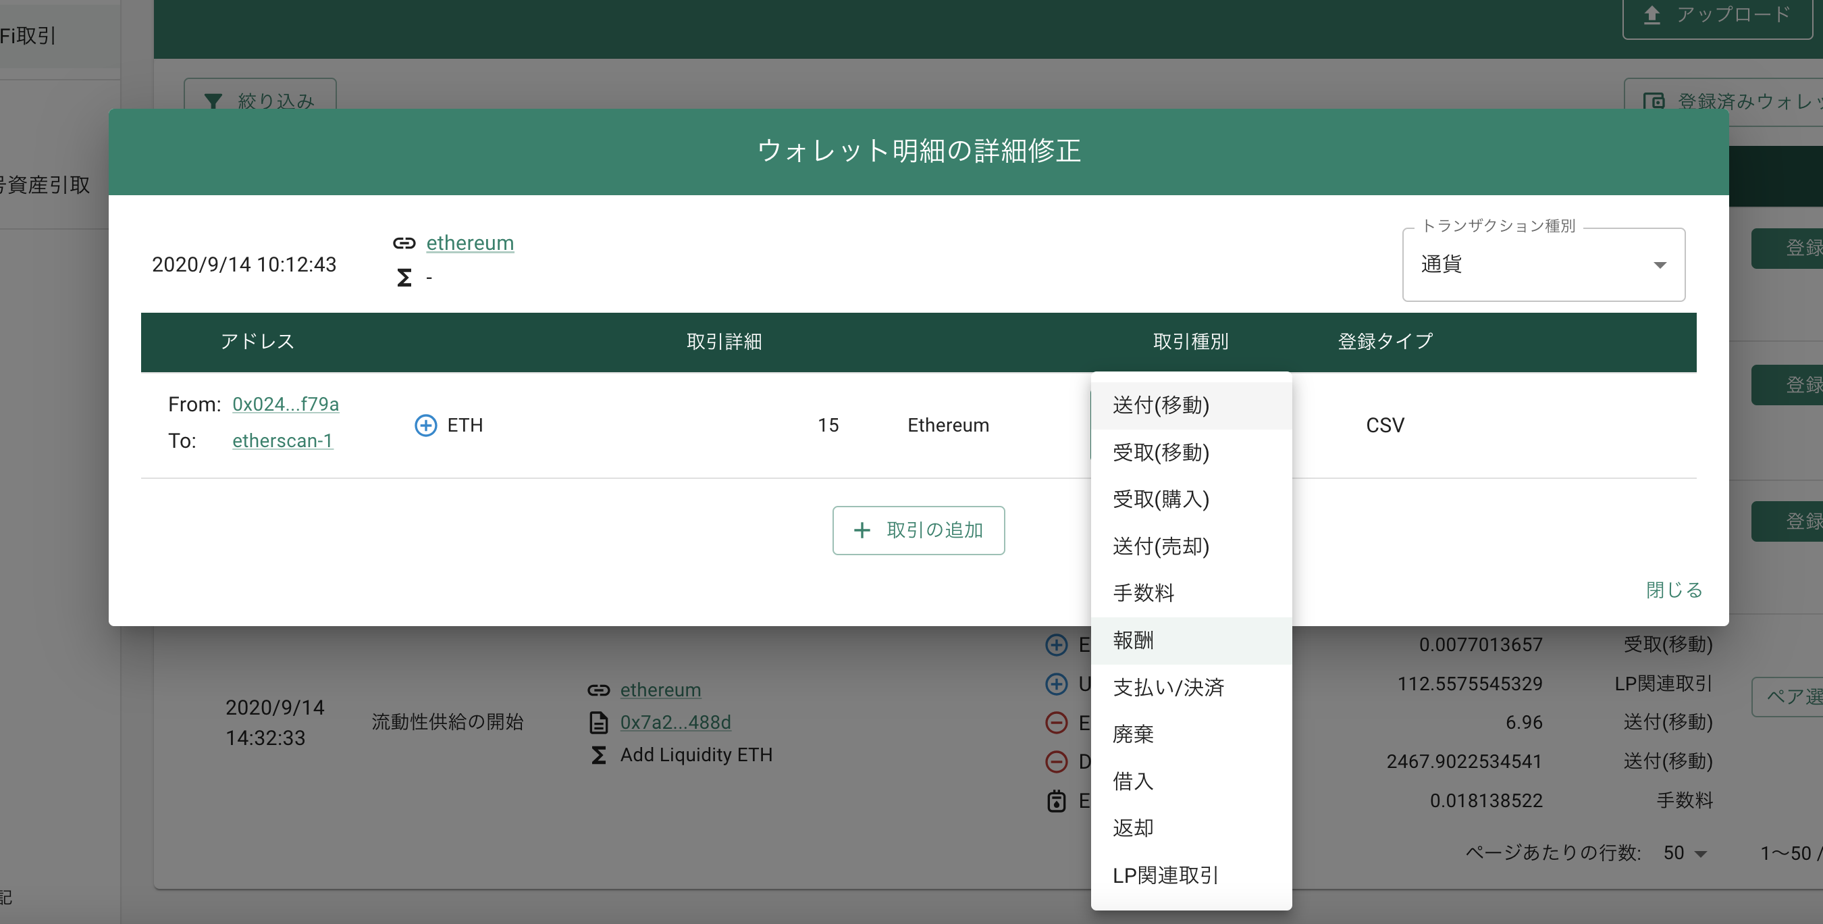Click the blue plus icon beside ETH
This screenshot has width=1823, height=924.
(425, 425)
